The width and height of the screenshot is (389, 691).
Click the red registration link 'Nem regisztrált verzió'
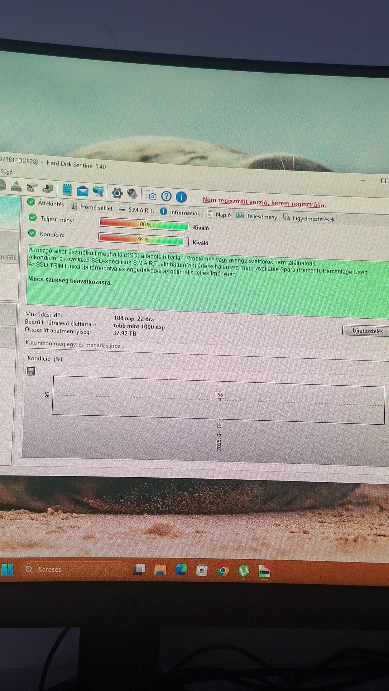264,203
